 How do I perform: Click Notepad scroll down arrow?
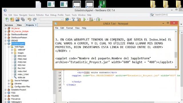pos(176,67)
